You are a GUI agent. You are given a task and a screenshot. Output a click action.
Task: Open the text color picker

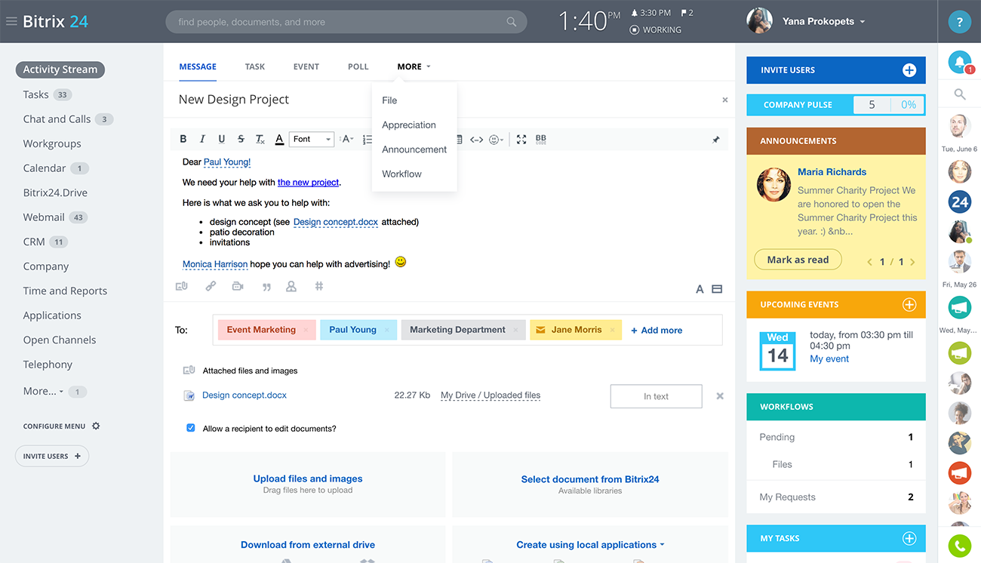pyautogui.click(x=279, y=140)
